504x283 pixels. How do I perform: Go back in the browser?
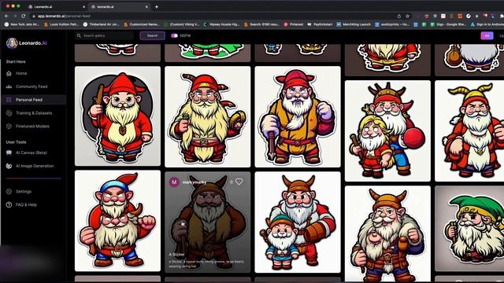click(7, 16)
